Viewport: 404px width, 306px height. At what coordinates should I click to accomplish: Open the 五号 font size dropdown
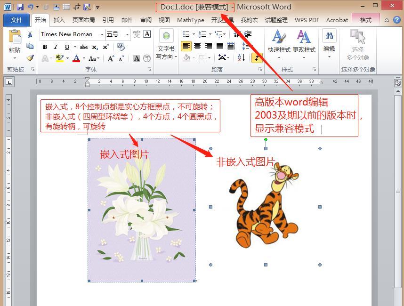127,34
